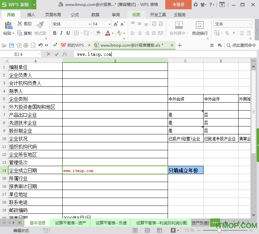Increase font size with A+ icon
259x234 pixels.
(116, 24)
